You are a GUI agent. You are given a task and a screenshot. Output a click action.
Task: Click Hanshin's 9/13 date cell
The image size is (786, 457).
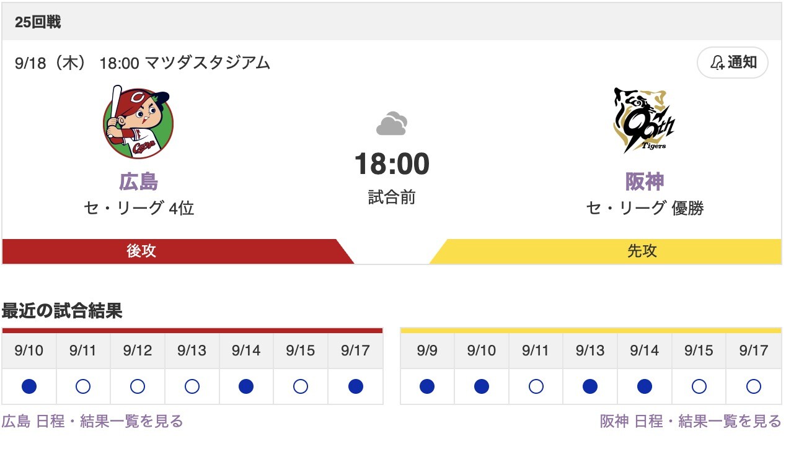click(590, 351)
